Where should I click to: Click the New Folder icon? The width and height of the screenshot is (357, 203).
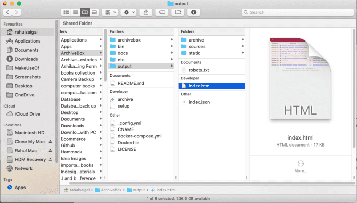[178, 12]
